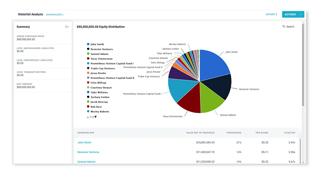The image size is (318, 174).
Task: Toggle Prometheus Venture Capital Fund I legend
Action: [x=110, y=64]
